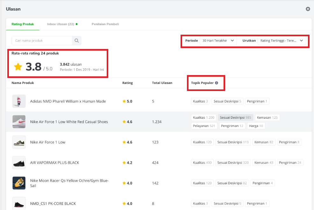Click the Nike Moon Racer product thumbnail

pyautogui.click(x=19, y=183)
